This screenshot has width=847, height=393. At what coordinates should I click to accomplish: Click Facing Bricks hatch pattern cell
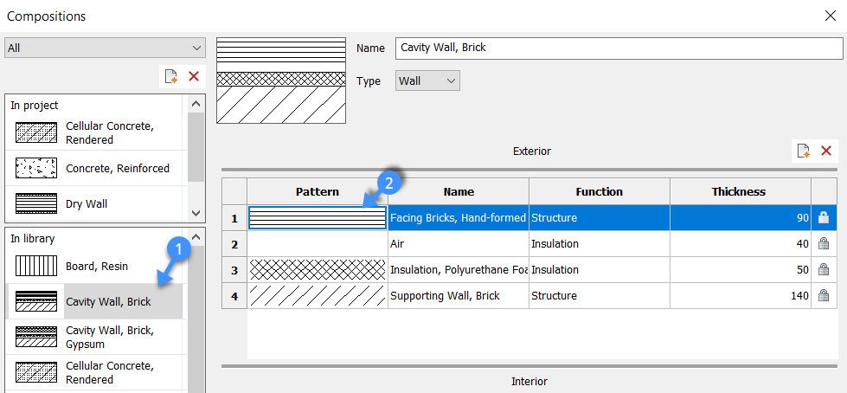[x=318, y=218]
